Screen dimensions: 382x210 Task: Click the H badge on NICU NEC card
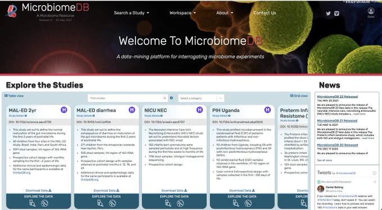[199, 110]
